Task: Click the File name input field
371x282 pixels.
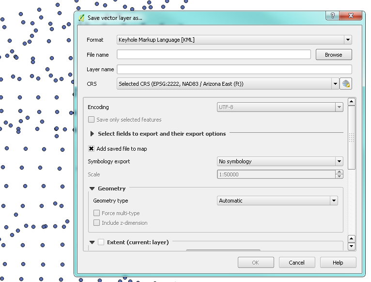Action: coord(214,55)
